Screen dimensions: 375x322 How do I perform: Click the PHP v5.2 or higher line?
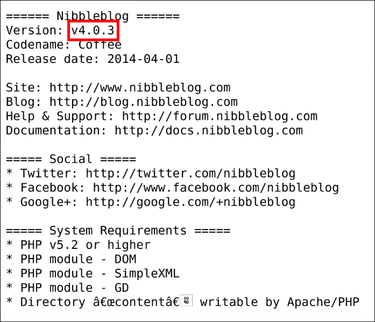click(x=86, y=245)
